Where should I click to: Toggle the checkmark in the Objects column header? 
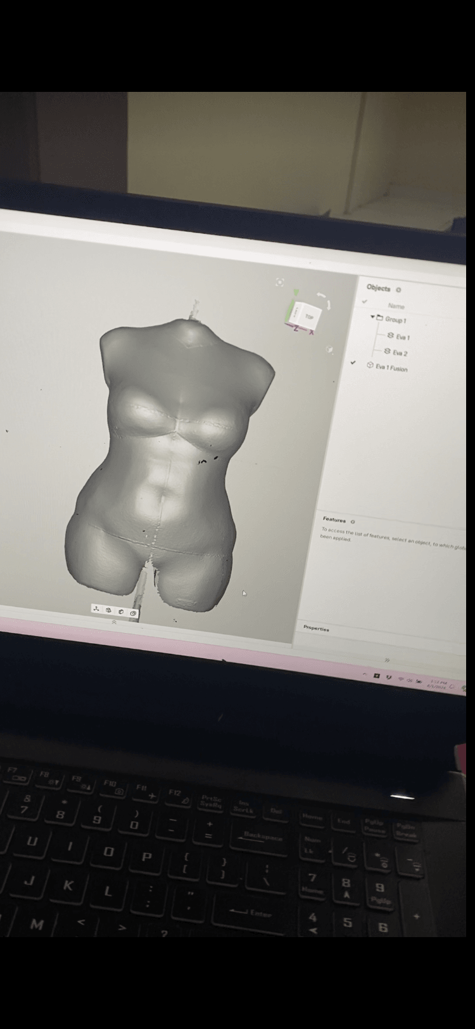[x=364, y=302]
